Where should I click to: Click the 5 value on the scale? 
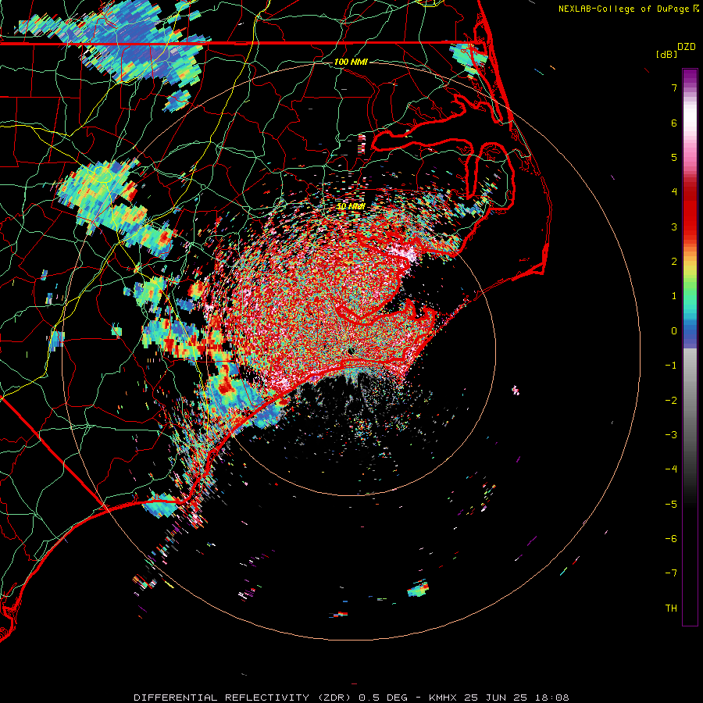click(674, 157)
